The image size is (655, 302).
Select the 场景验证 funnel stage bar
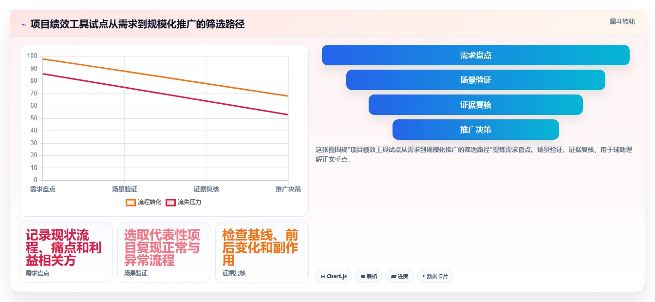coord(475,80)
